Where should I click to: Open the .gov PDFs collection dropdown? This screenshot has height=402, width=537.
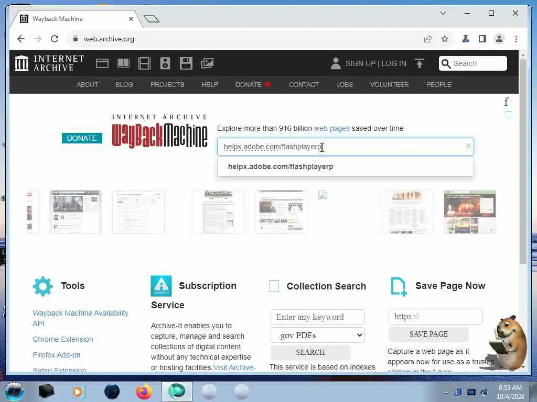[x=317, y=335]
